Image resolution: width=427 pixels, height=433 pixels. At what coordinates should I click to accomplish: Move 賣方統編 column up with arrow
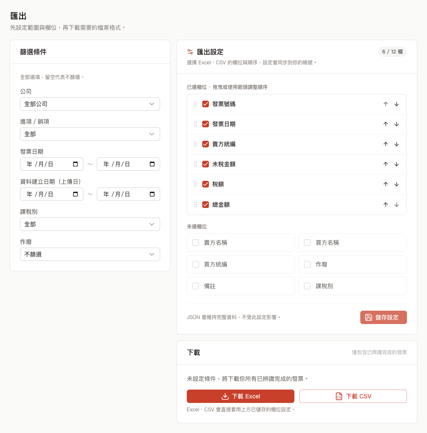point(386,144)
